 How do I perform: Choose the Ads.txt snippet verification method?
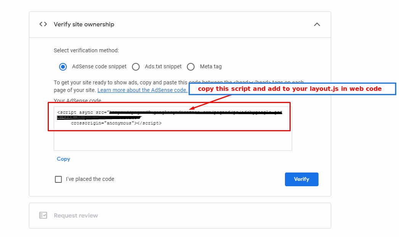tap(136, 67)
